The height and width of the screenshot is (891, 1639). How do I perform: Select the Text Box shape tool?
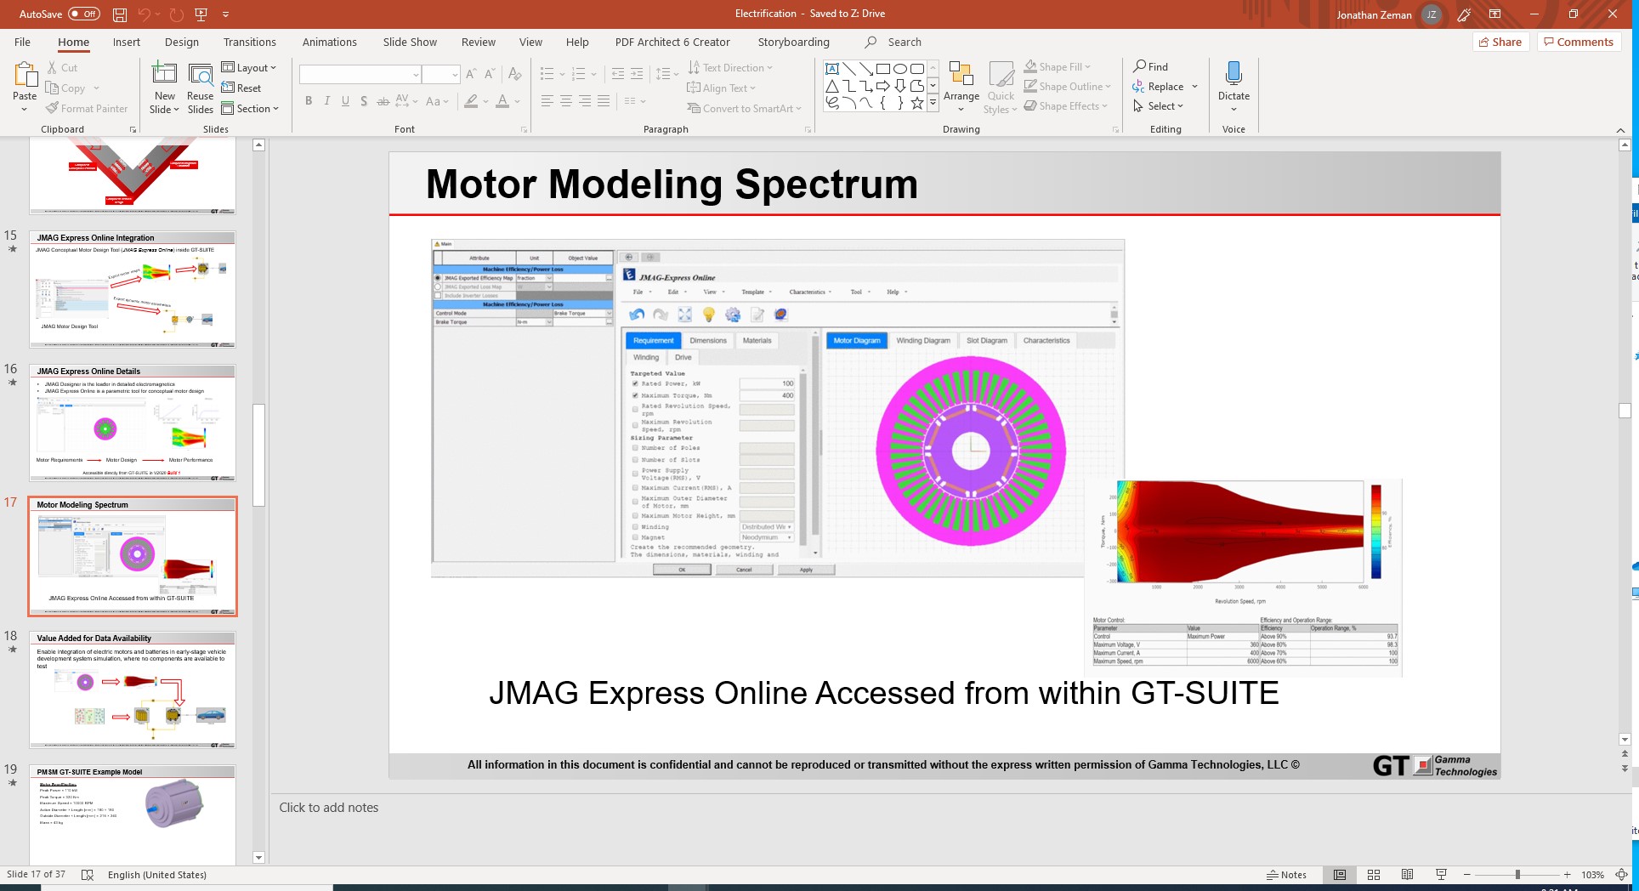coord(832,69)
